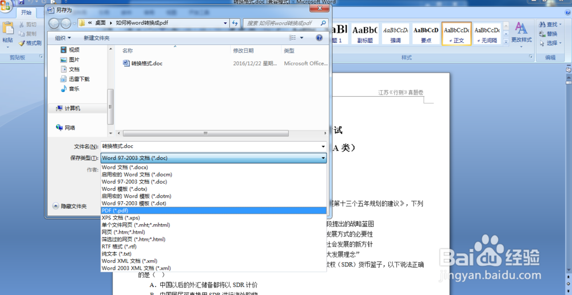Open the 文件名 dropdown arrow
This screenshot has width=572, height=295.
[x=323, y=146]
